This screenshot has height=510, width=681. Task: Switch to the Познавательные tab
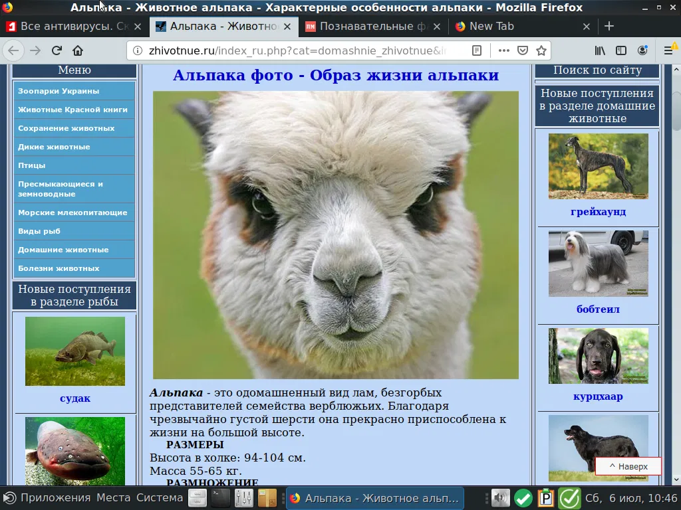(x=373, y=27)
